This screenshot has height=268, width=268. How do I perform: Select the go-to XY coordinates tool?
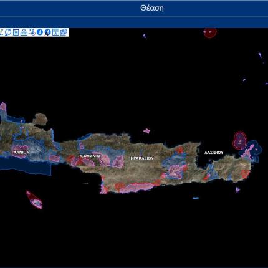click(x=32, y=32)
